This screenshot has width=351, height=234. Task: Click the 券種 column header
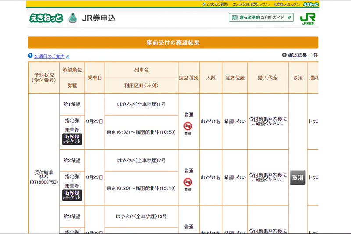click(72, 85)
